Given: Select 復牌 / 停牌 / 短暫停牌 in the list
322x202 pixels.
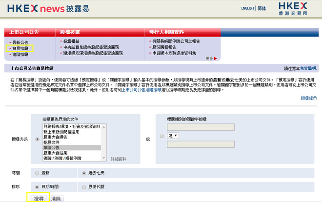Looking at the screenshot, I should point(72,158).
